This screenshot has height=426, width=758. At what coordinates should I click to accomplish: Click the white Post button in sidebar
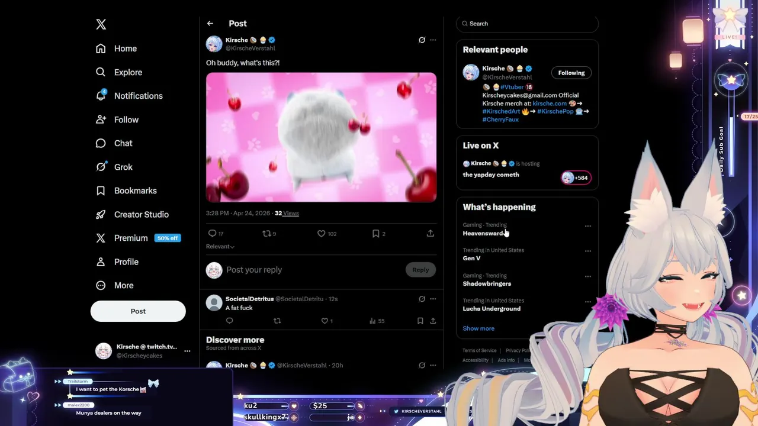point(138,311)
